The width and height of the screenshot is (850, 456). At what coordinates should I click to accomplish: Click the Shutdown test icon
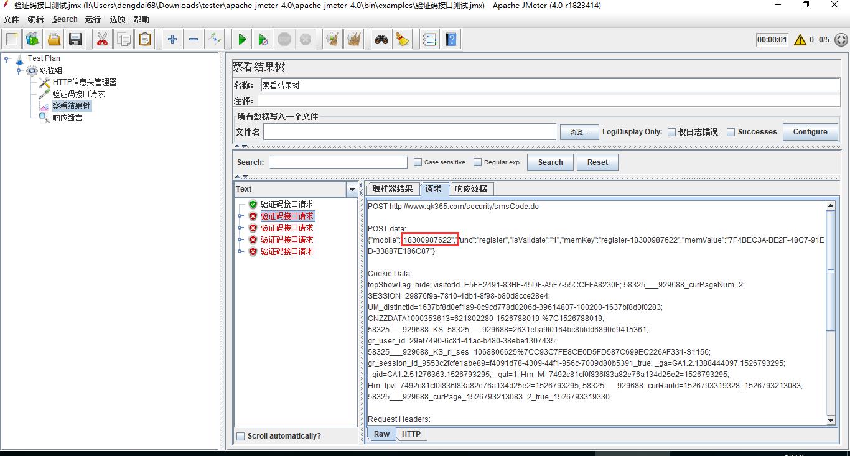[x=306, y=39]
